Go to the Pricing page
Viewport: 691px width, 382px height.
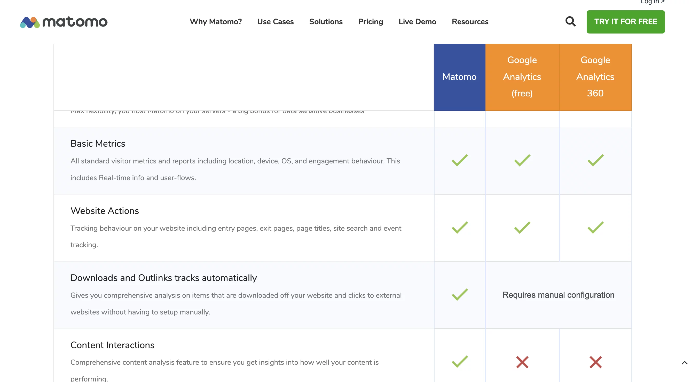pos(371,22)
